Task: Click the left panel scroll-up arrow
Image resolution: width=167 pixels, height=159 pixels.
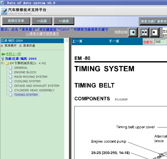Action: coord(66,40)
